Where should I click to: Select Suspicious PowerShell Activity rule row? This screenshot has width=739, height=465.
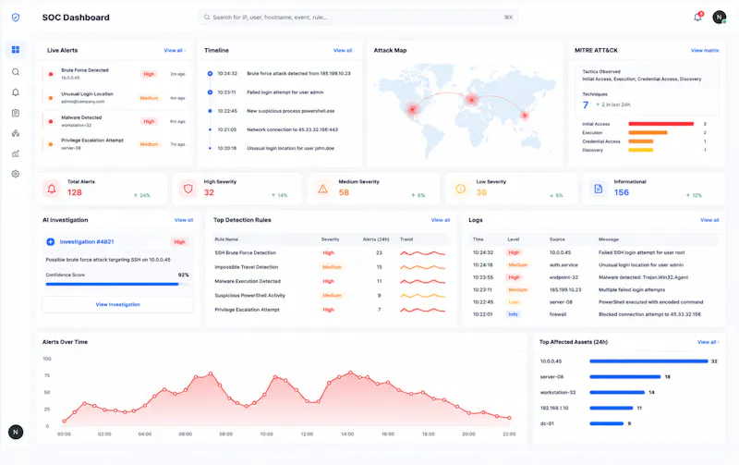pos(331,296)
